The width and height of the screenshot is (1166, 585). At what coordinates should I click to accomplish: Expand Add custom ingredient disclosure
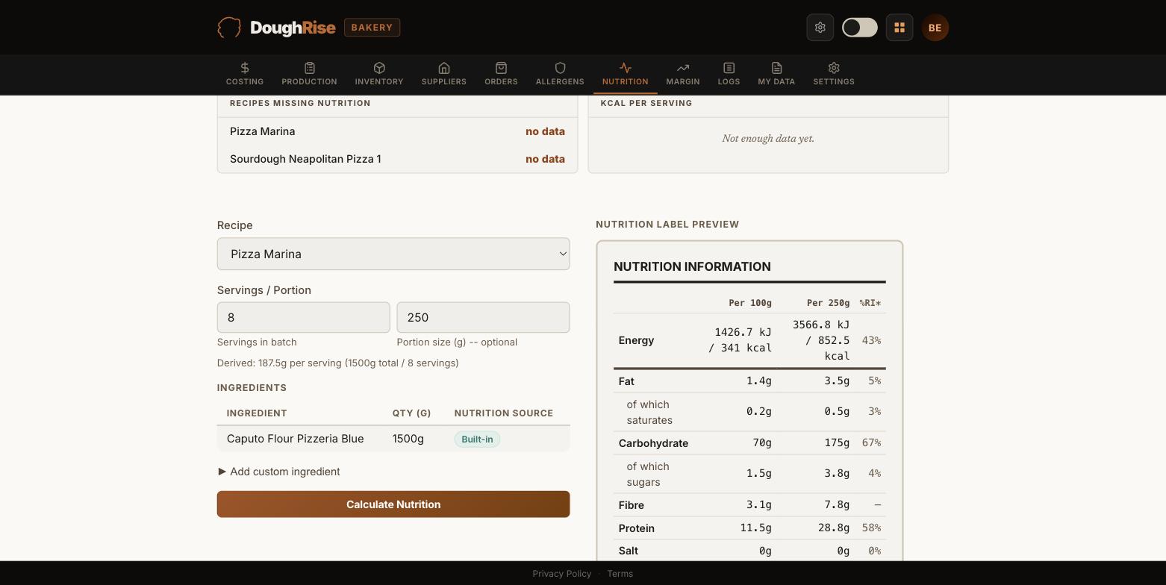tap(278, 472)
